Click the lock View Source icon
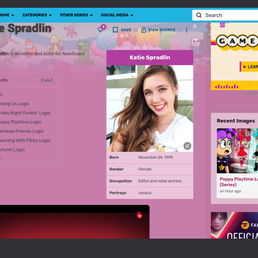Screen dimensions: 258x258 144,30
